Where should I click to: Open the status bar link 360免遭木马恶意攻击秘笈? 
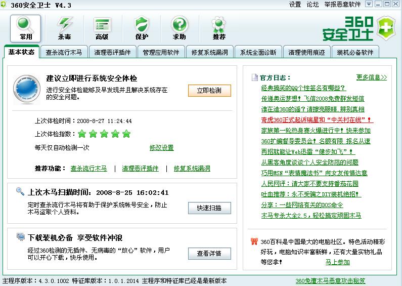(331, 281)
